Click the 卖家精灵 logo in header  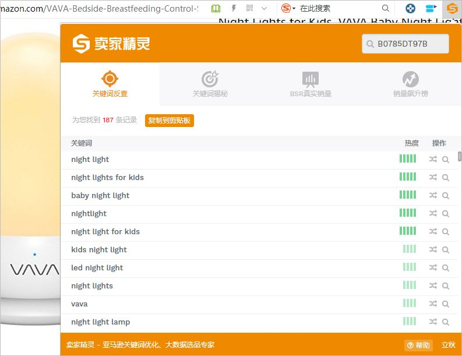point(111,44)
